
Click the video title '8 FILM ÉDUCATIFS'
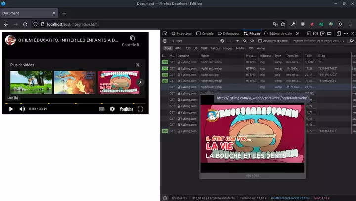[68, 40]
